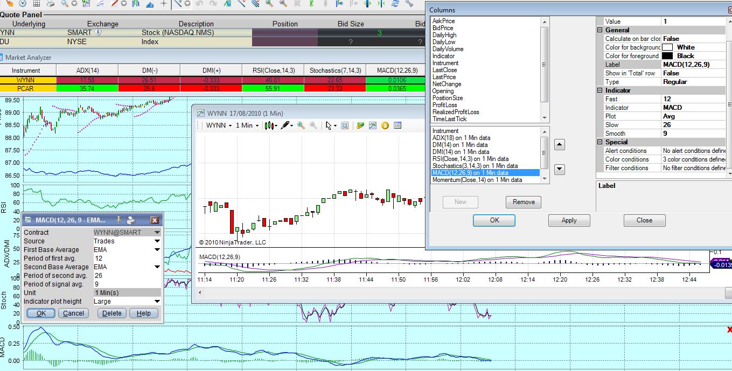Select MACD(12,26,9) on 1 Min data row

[485, 173]
